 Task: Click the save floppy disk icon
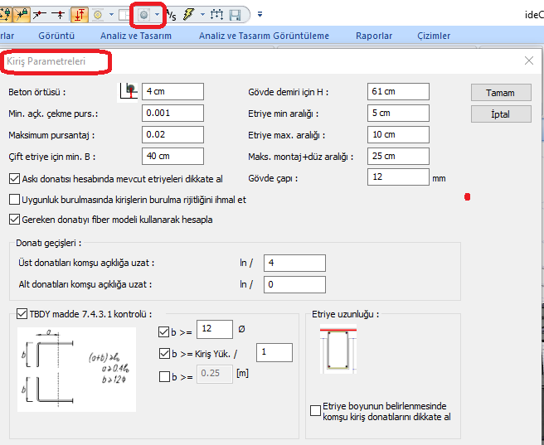pos(236,14)
